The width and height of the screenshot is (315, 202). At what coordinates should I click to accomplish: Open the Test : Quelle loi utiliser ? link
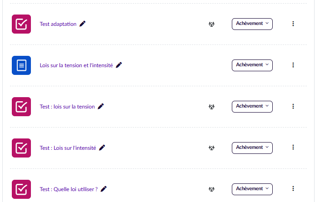(x=69, y=189)
